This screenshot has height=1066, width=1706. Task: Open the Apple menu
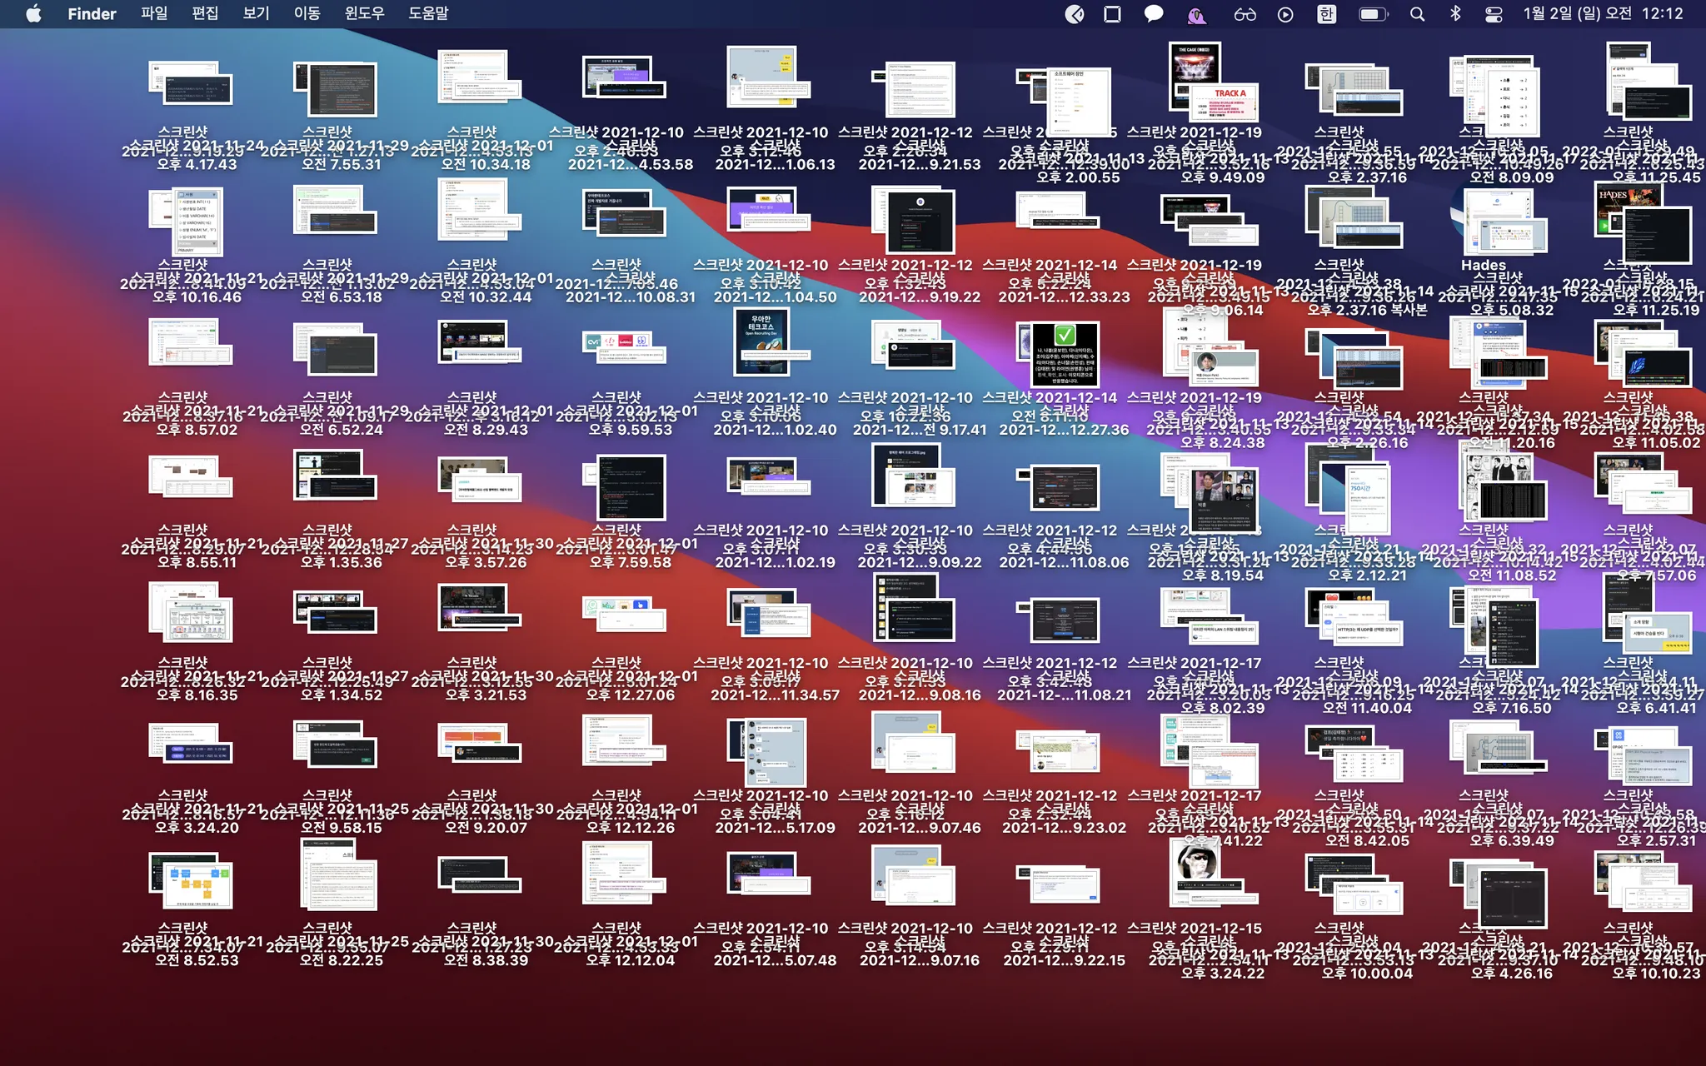(x=33, y=13)
